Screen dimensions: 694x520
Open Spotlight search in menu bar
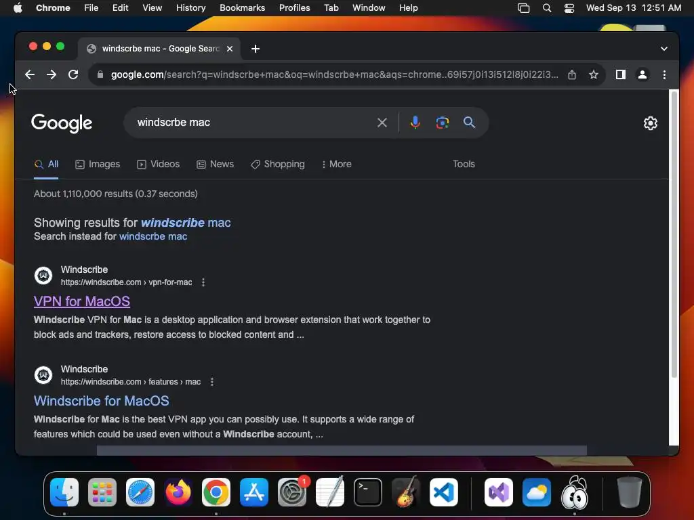point(547,8)
